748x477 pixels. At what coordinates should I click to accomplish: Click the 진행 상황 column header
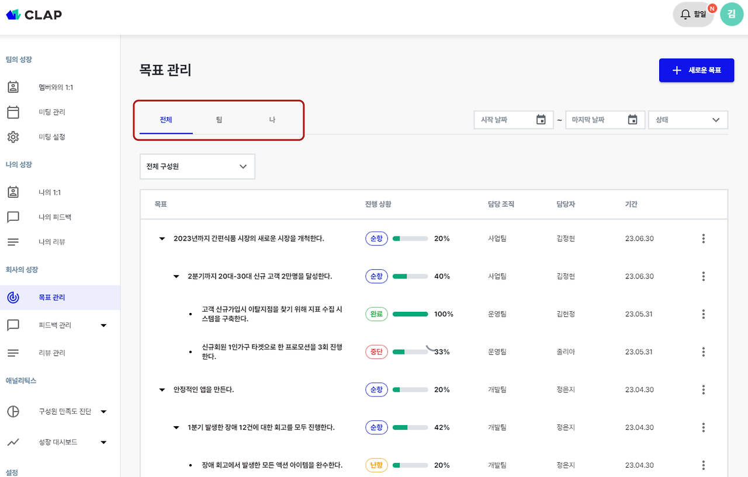pos(378,204)
